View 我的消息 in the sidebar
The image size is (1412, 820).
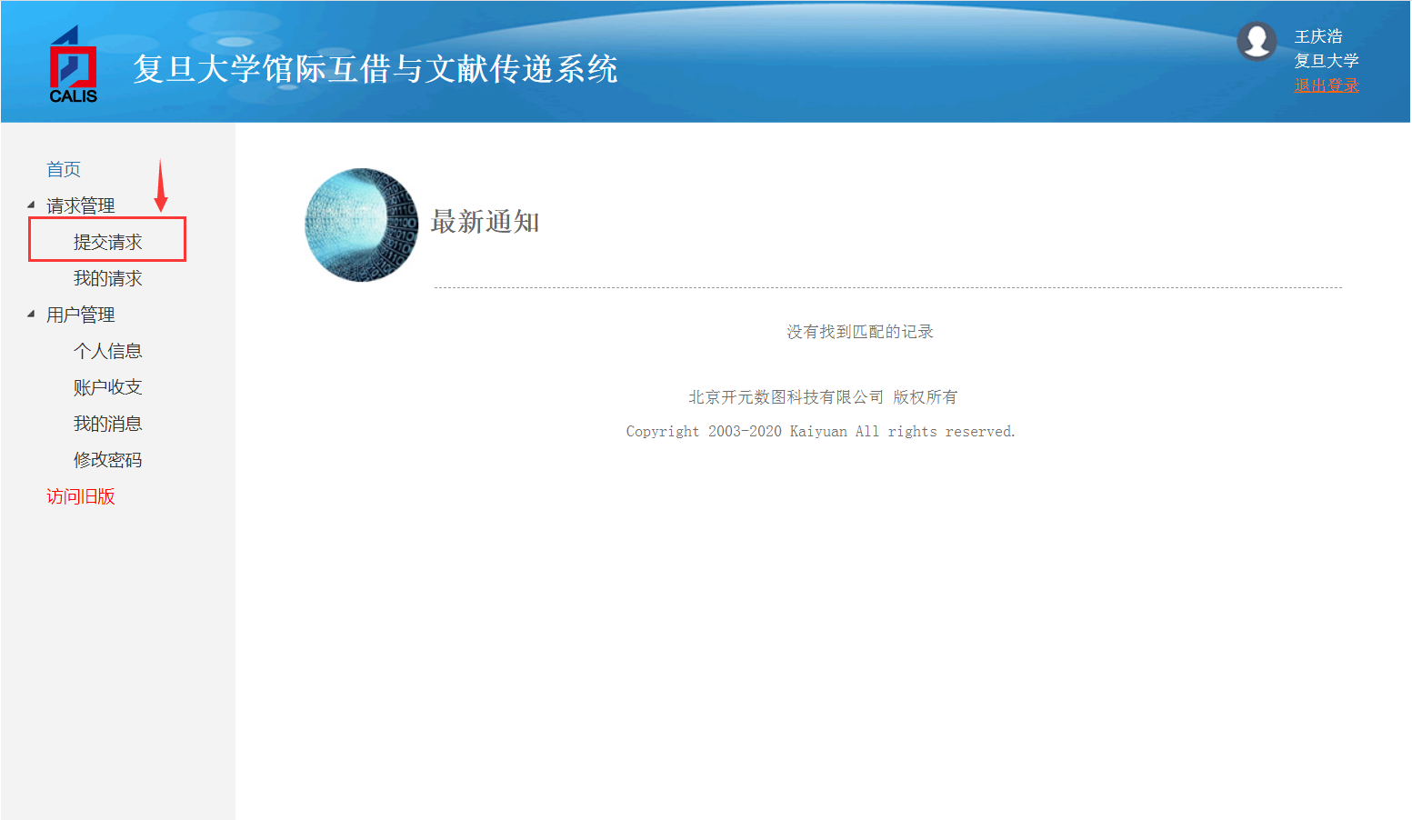coord(107,424)
